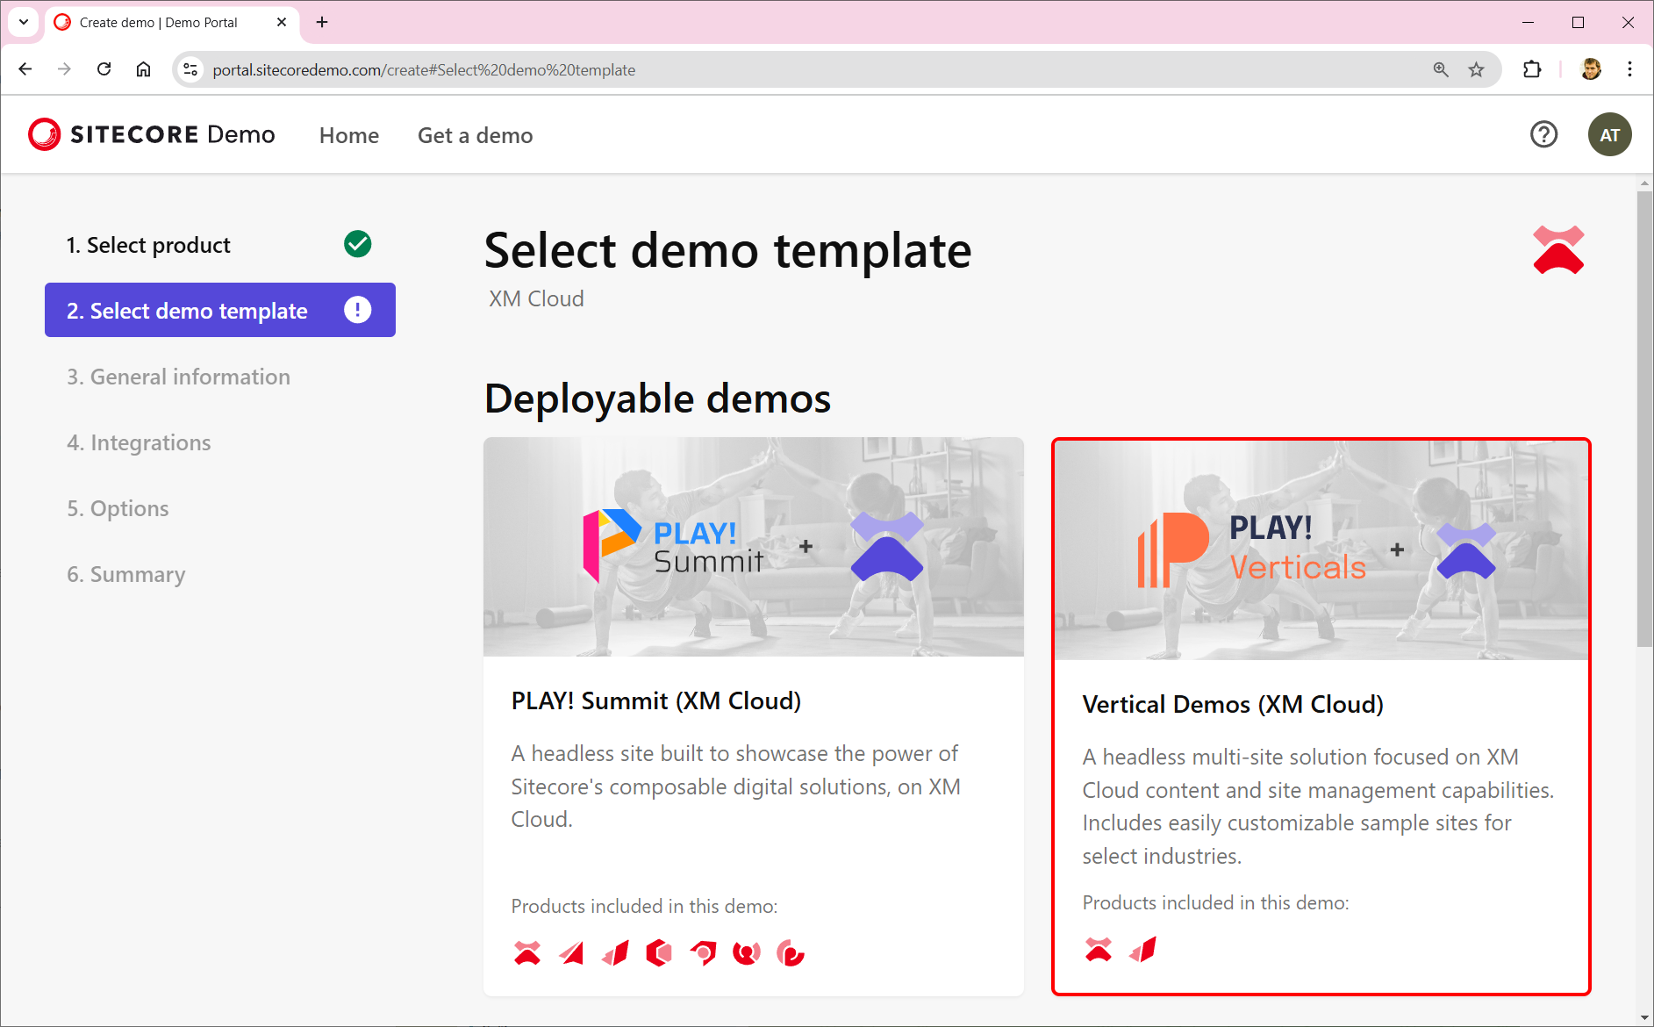Screen dimensions: 1654x1027
Task: Click the AT profile avatar
Action: click(x=1609, y=133)
